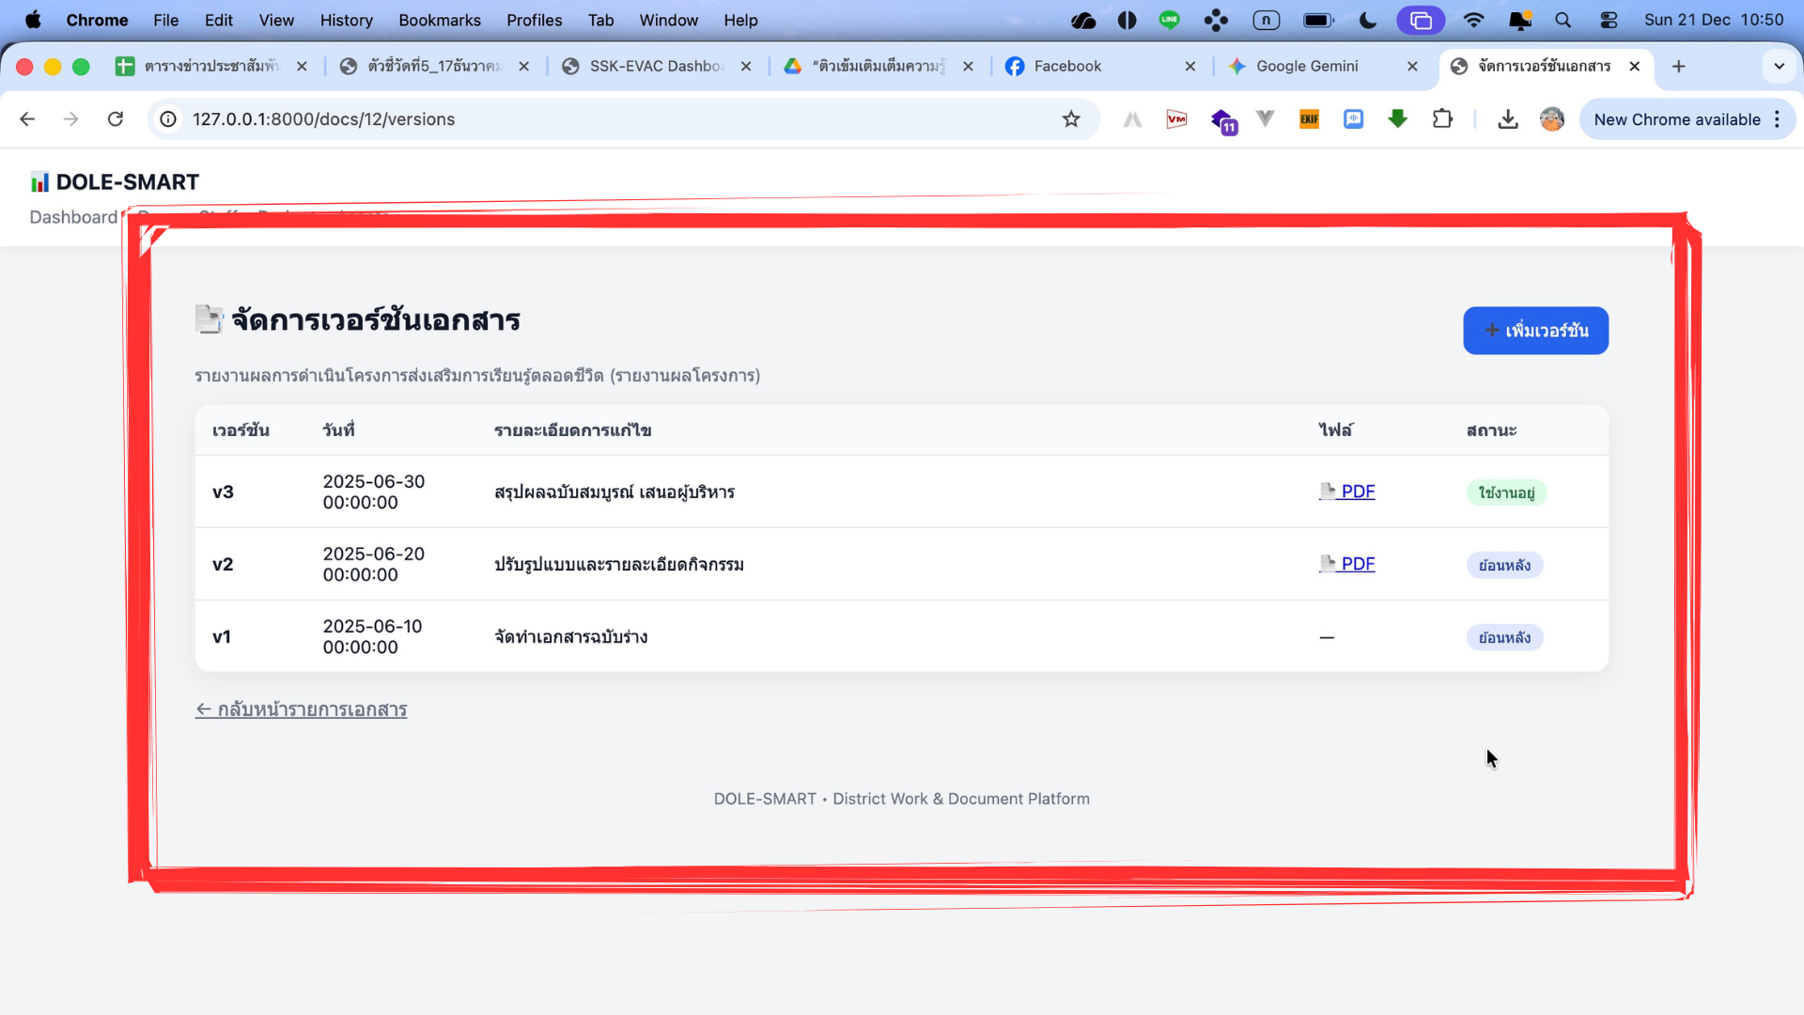Open the Bookmarks menu
Viewport: 1804px width, 1015px height.
[439, 20]
